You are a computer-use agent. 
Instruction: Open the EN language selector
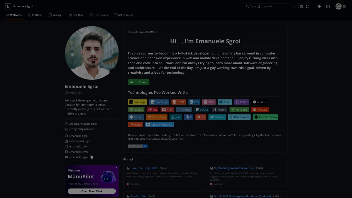pyautogui.click(x=328, y=6)
